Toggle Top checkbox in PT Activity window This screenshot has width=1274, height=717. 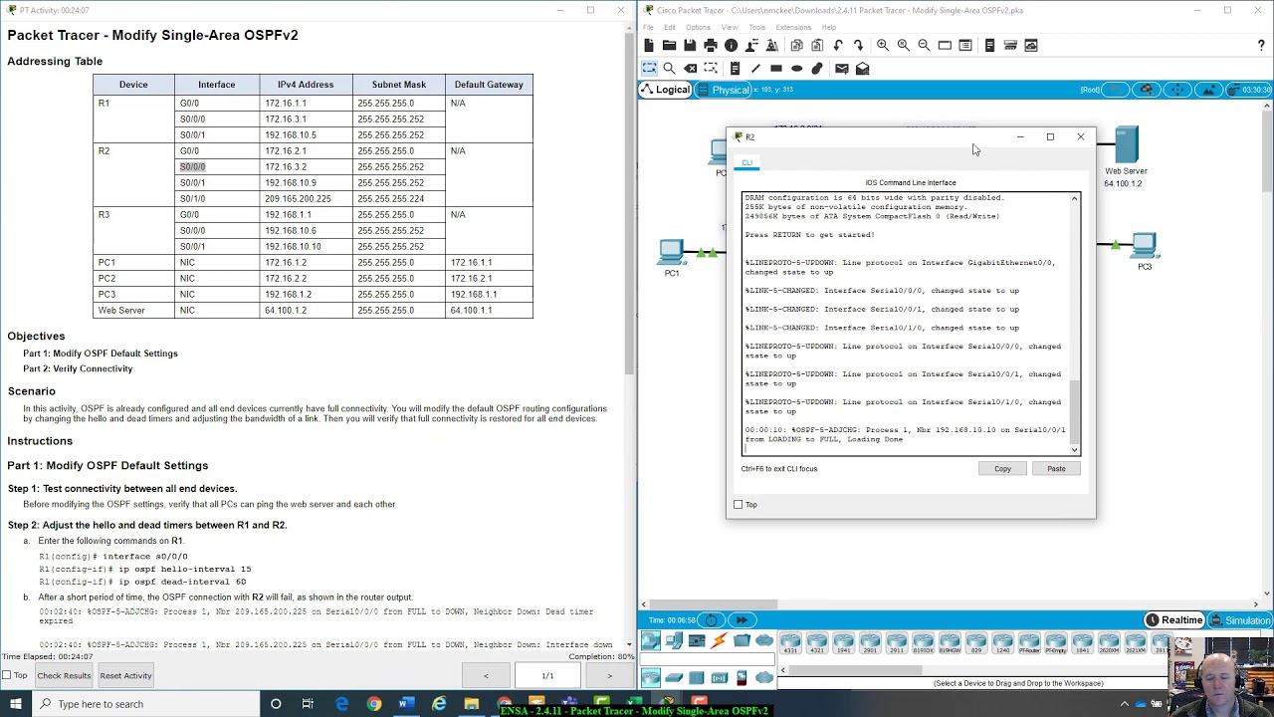click(x=6, y=675)
